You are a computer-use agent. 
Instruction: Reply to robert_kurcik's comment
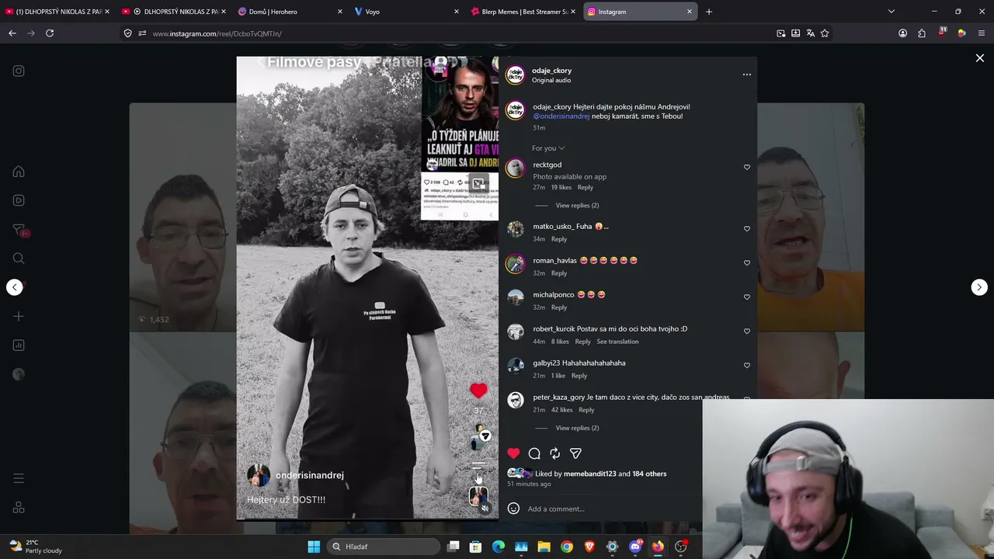coord(582,342)
